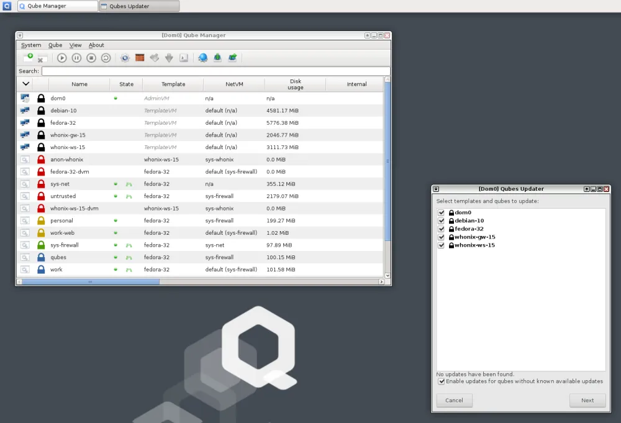Open qube settings with the gear icon
Screen dimensions: 621x423
(124, 58)
